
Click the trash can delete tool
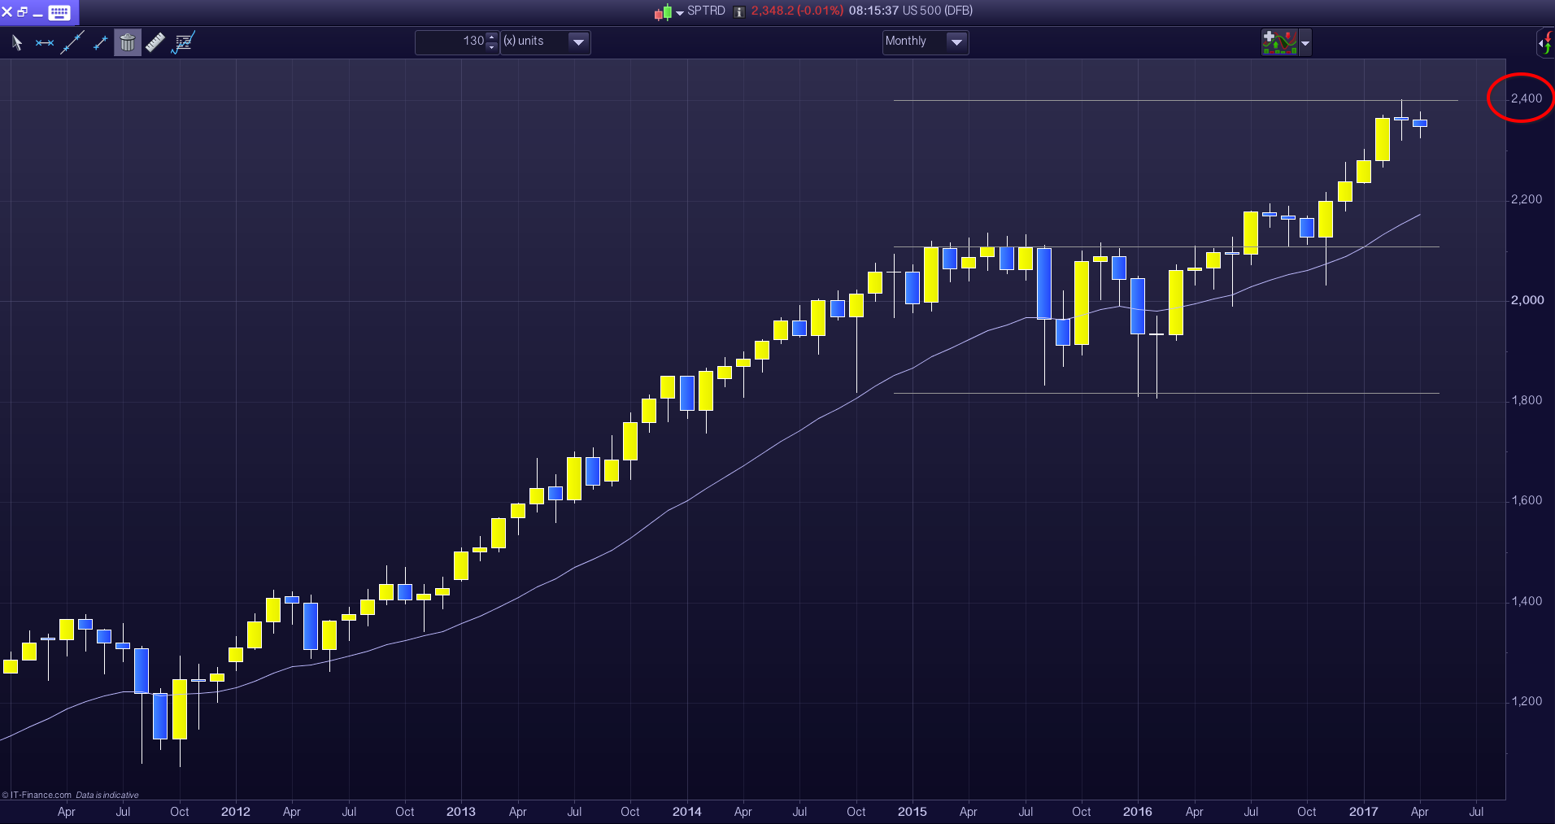point(128,42)
